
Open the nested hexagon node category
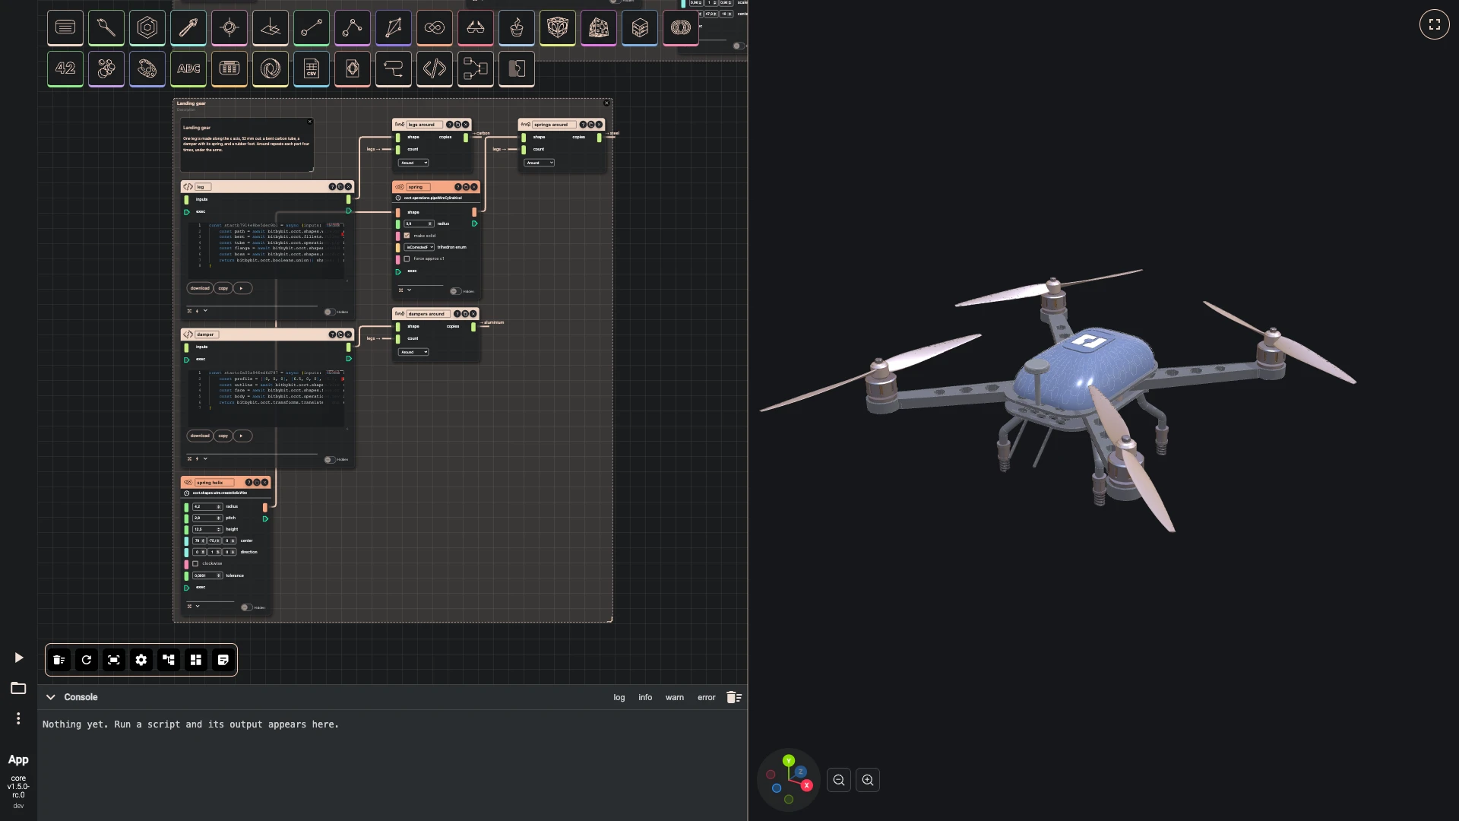[147, 28]
